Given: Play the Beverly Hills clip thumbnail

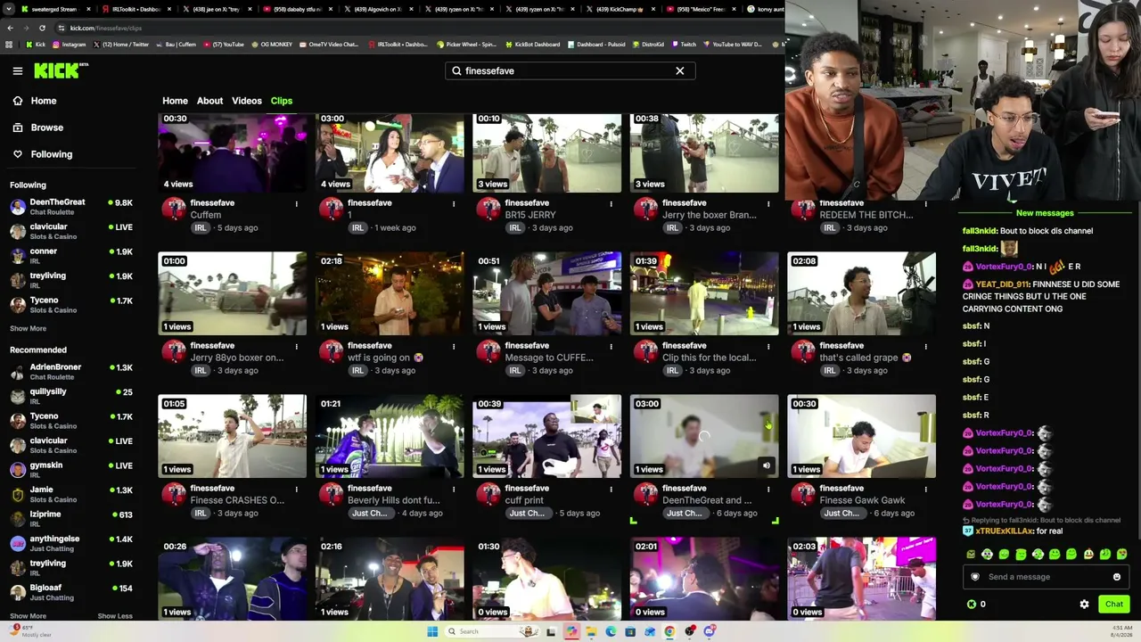Looking at the screenshot, I should pos(390,436).
